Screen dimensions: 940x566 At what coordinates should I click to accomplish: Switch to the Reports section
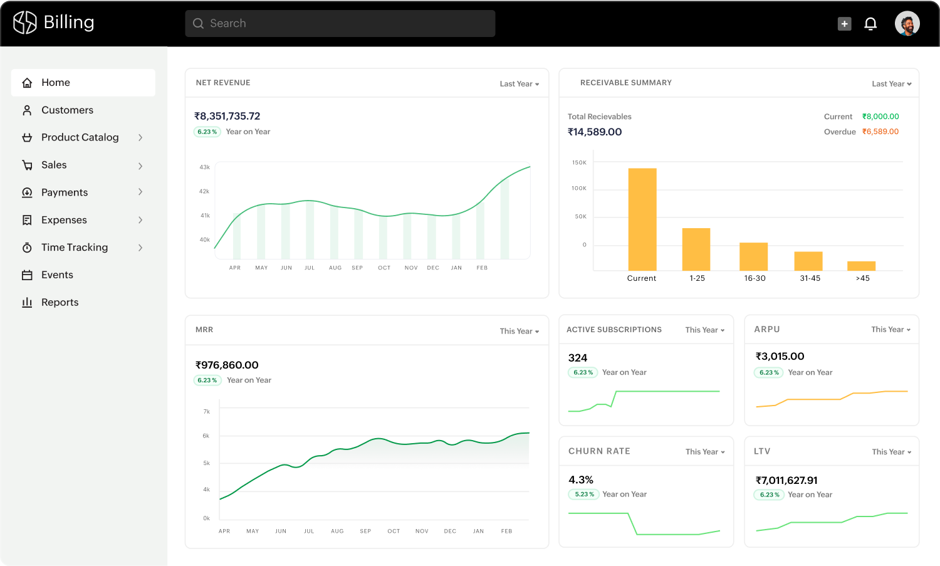click(60, 302)
